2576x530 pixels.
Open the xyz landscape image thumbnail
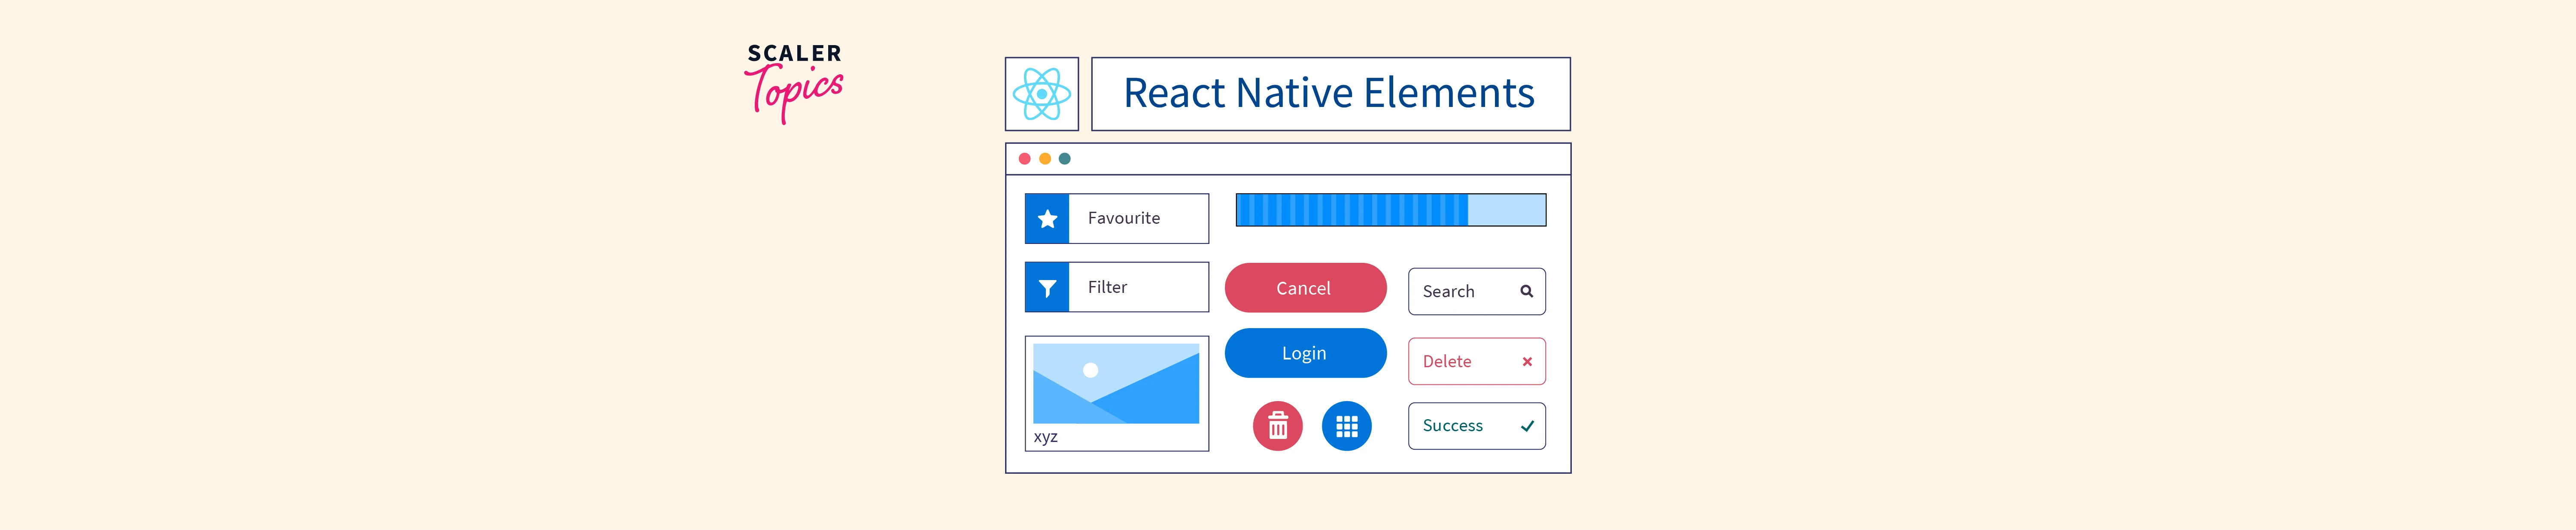click(x=1115, y=384)
